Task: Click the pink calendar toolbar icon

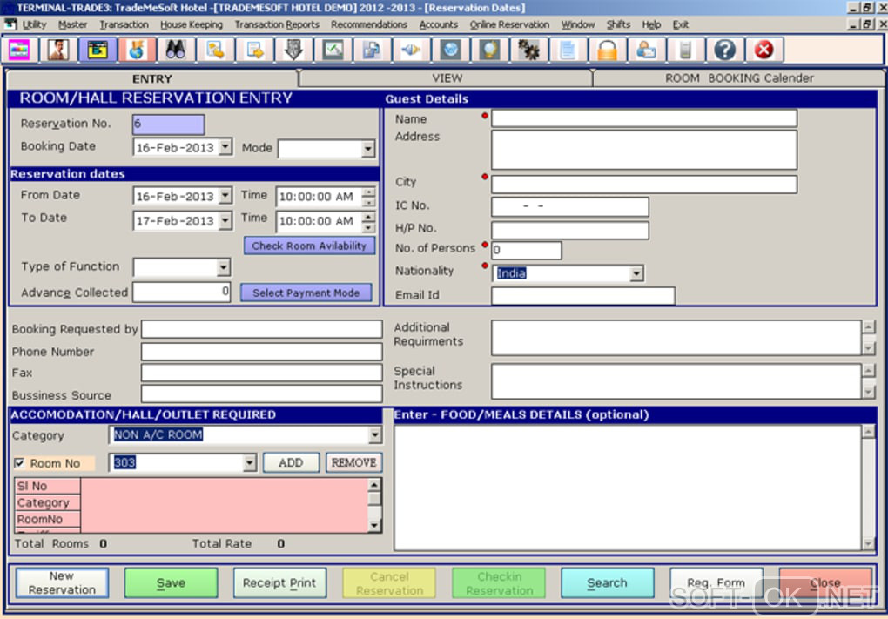Action: [x=19, y=50]
